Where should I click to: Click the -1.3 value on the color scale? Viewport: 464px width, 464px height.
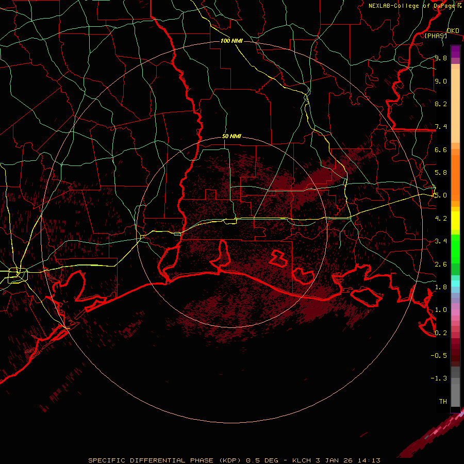click(439, 378)
